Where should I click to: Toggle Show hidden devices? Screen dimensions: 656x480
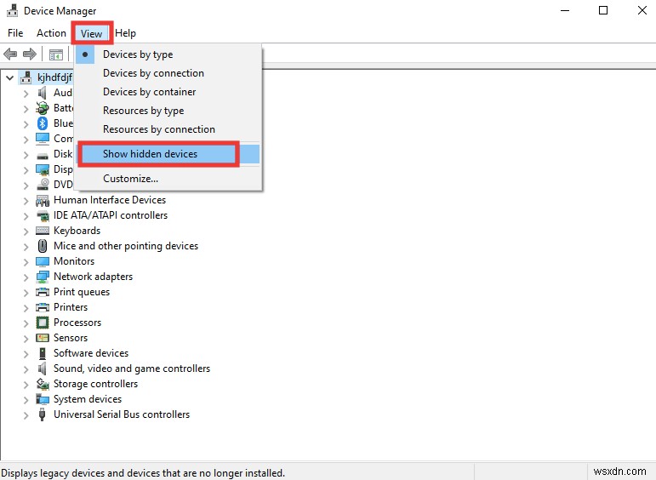pyautogui.click(x=168, y=154)
